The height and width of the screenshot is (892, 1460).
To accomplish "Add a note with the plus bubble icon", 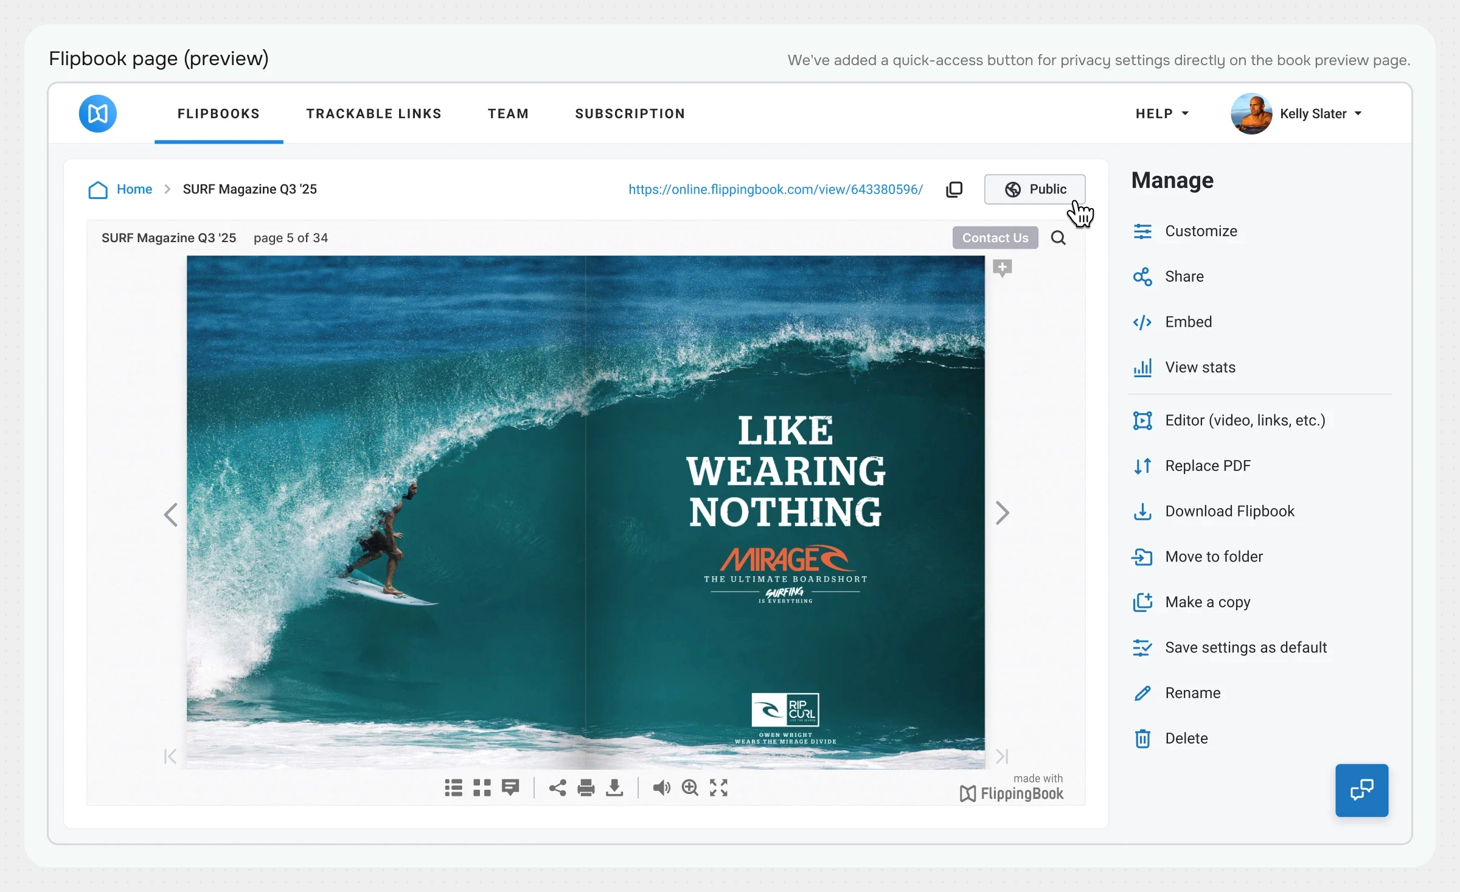I will point(1003,268).
